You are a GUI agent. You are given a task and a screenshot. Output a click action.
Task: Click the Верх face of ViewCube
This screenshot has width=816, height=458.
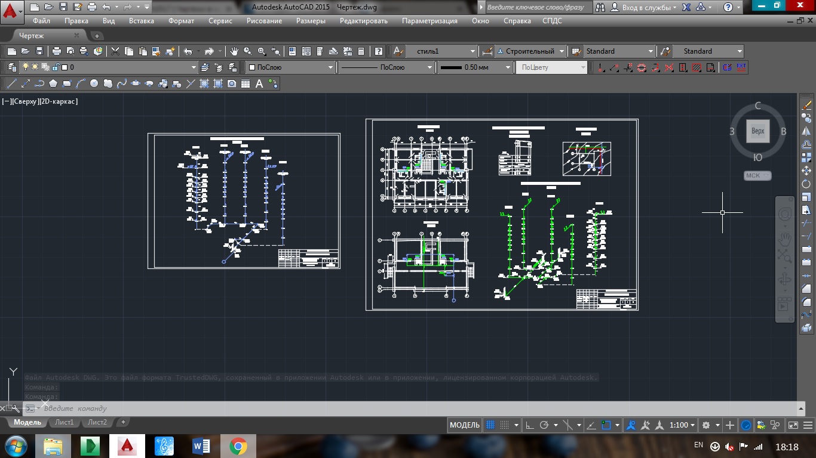pos(757,131)
